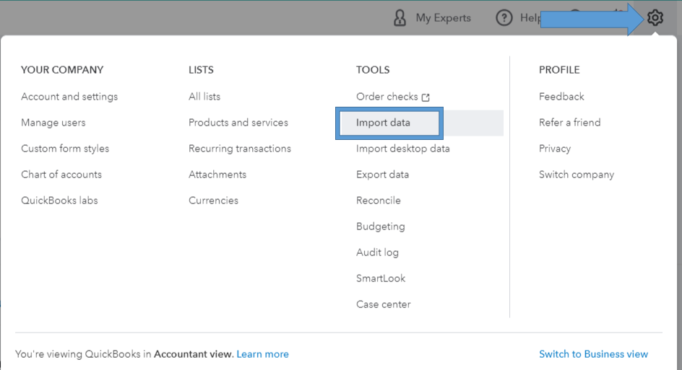Select Products and services list
Image resolution: width=682 pixels, height=370 pixels.
pos(238,123)
